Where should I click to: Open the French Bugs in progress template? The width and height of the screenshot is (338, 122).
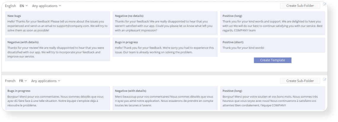pos(58,98)
